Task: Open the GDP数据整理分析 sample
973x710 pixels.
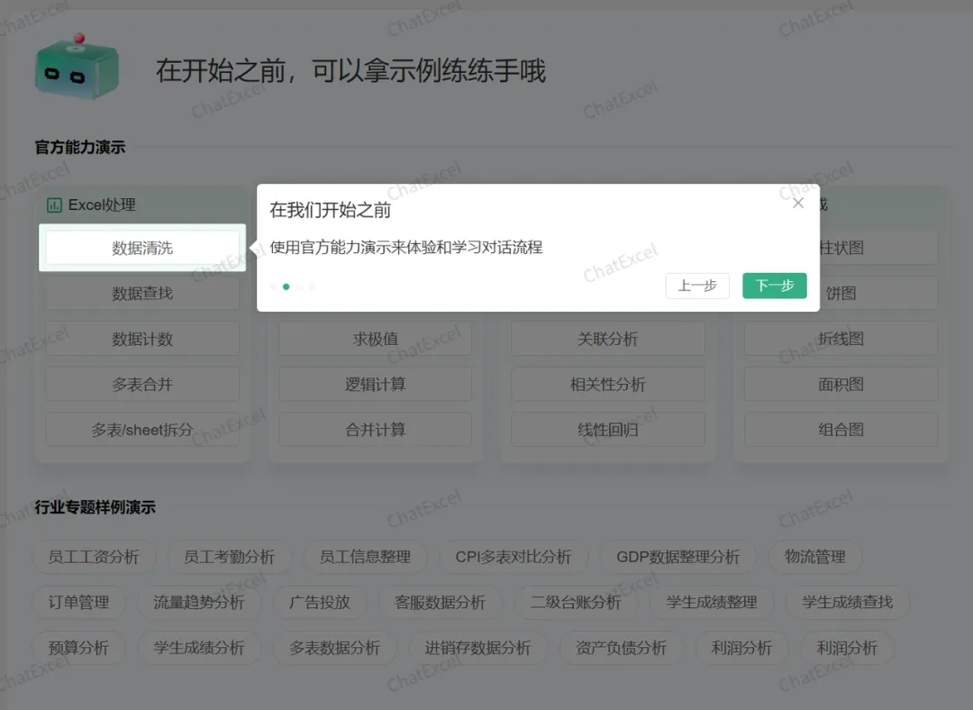Action: pyautogui.click(x=677, y=557)
